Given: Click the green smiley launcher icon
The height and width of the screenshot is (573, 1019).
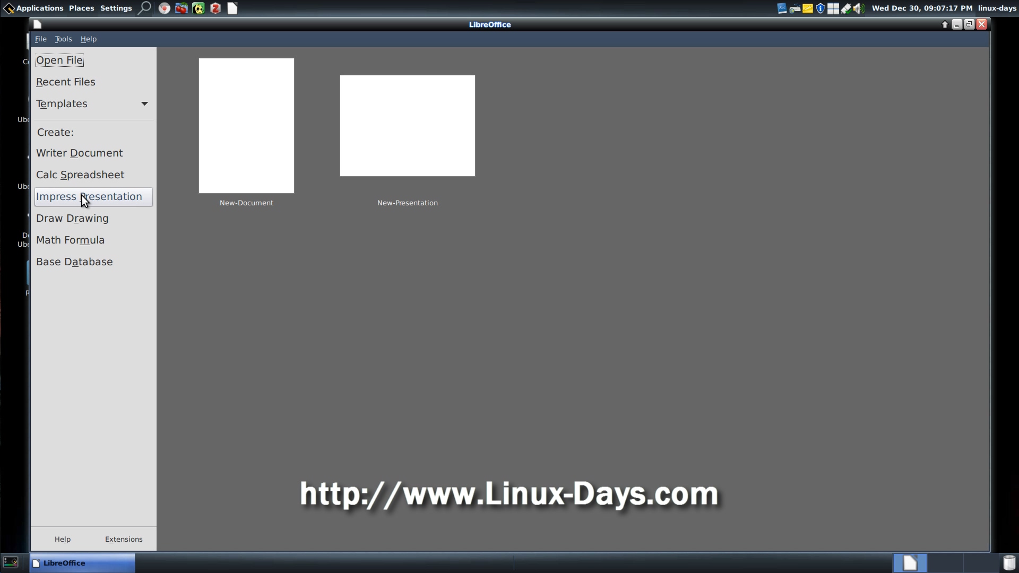Looking at the screenshot, I should [198, 8].
